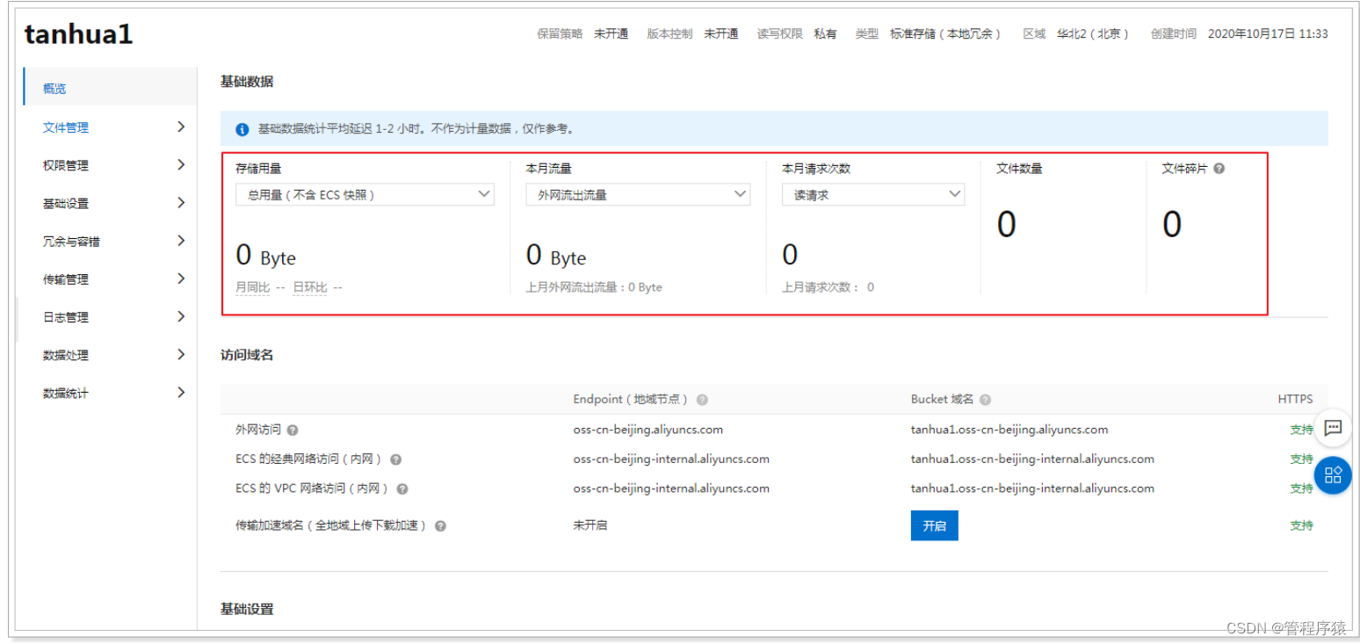Screen dimensions: 1360x644
Task: Click help icon beside 文件碎片
Action: click(x=1219, y=169)
